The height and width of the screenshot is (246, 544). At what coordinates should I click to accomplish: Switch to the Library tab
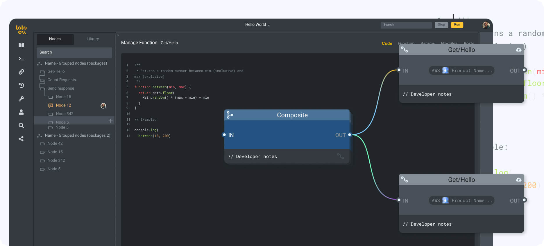pyautogui.click(x=93, y=39)
